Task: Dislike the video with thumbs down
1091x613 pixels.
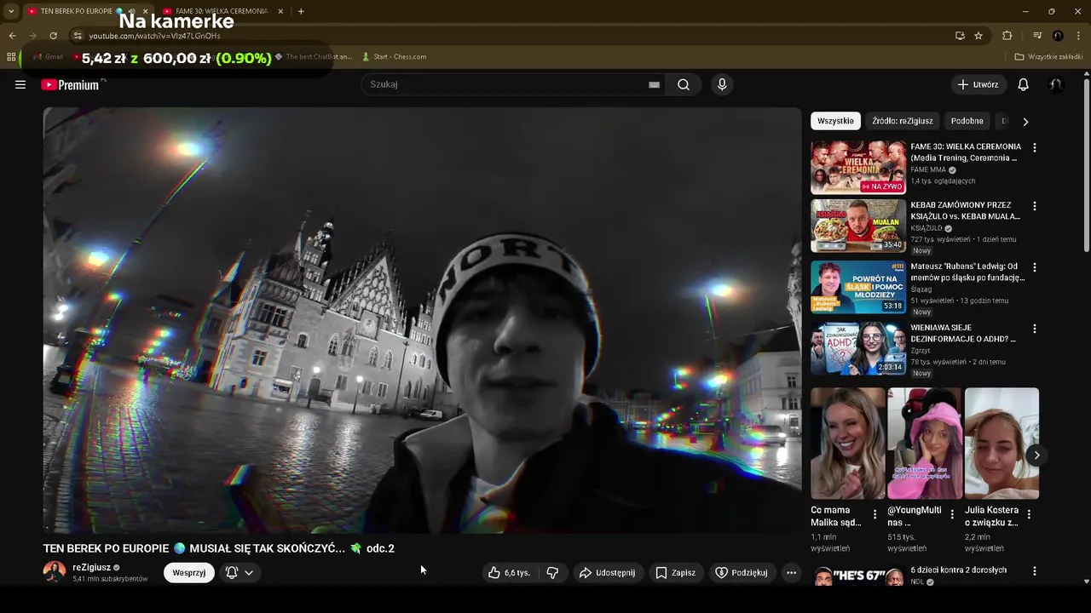Action: [552, 573]
